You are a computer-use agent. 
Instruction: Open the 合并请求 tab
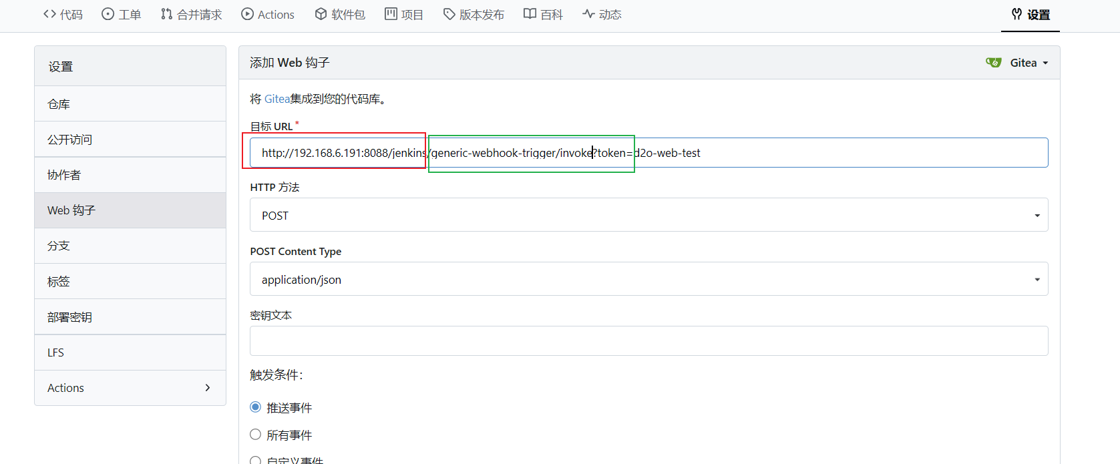point(191,15)
